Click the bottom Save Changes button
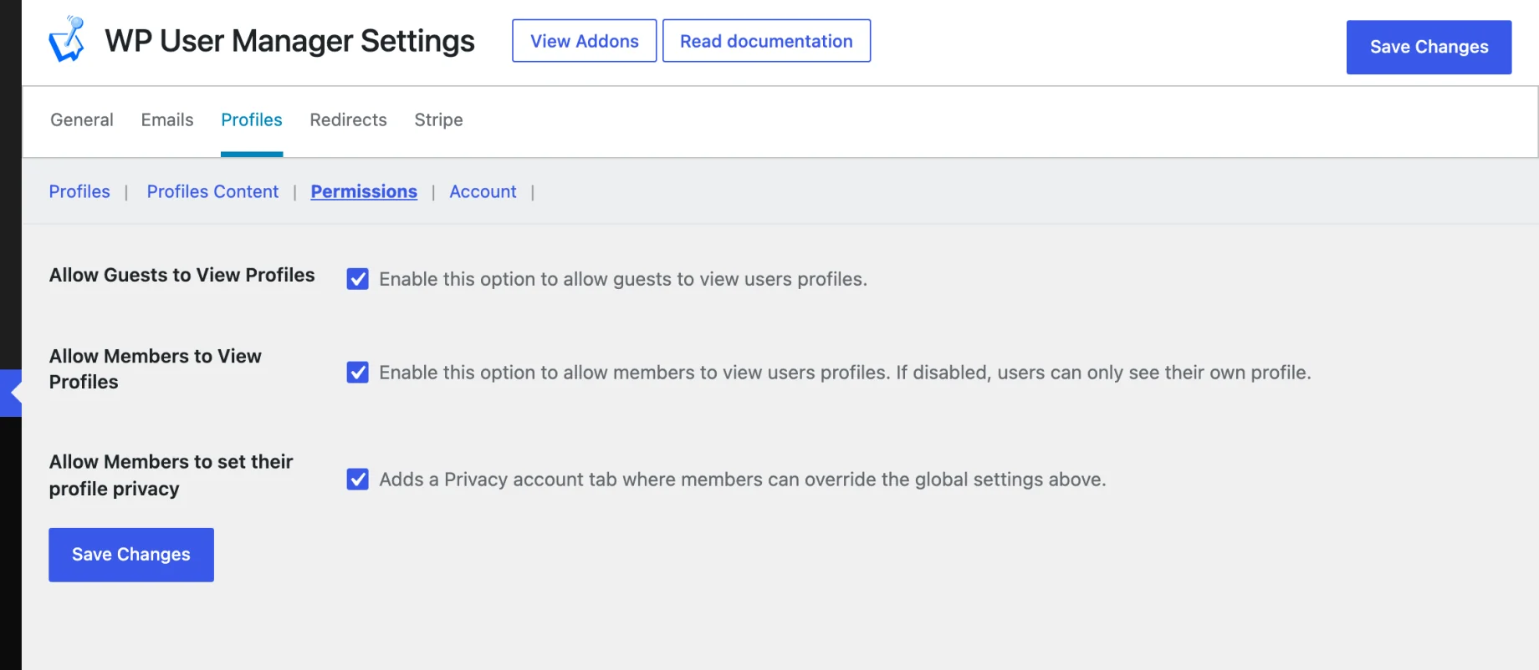The height and width of the screenshot is (670, 1539). pyautogui.click(x=131, y=555)
